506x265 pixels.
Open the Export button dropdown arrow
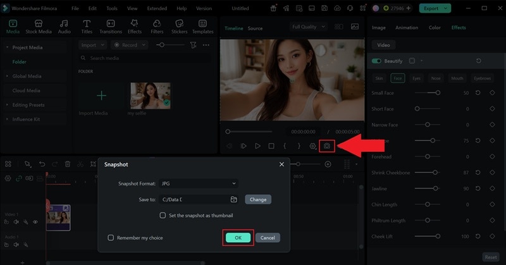tap(446, 8)
